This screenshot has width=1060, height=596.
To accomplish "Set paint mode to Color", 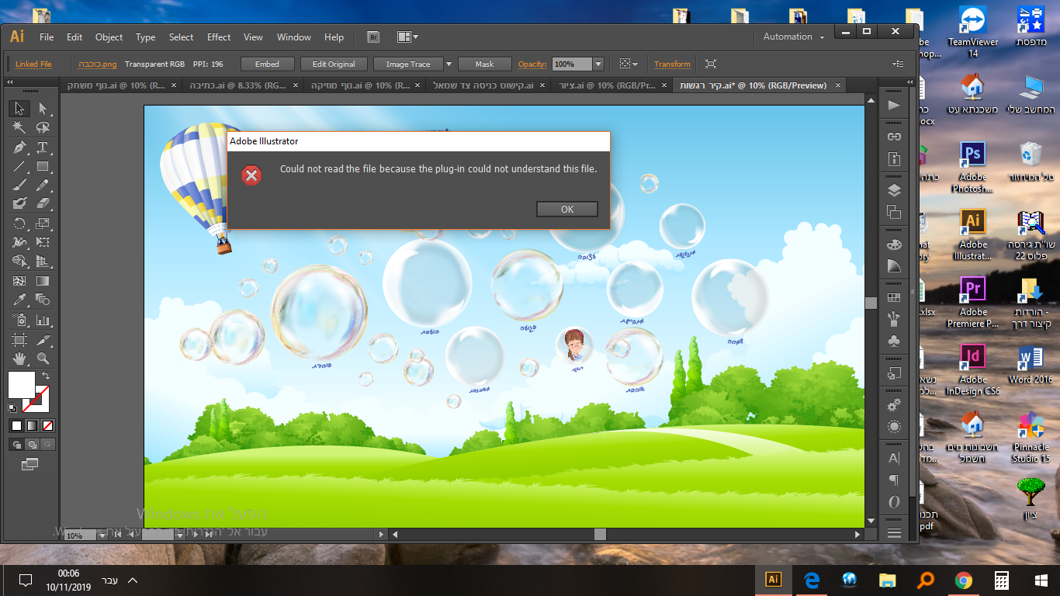I will tap(16, 425).
